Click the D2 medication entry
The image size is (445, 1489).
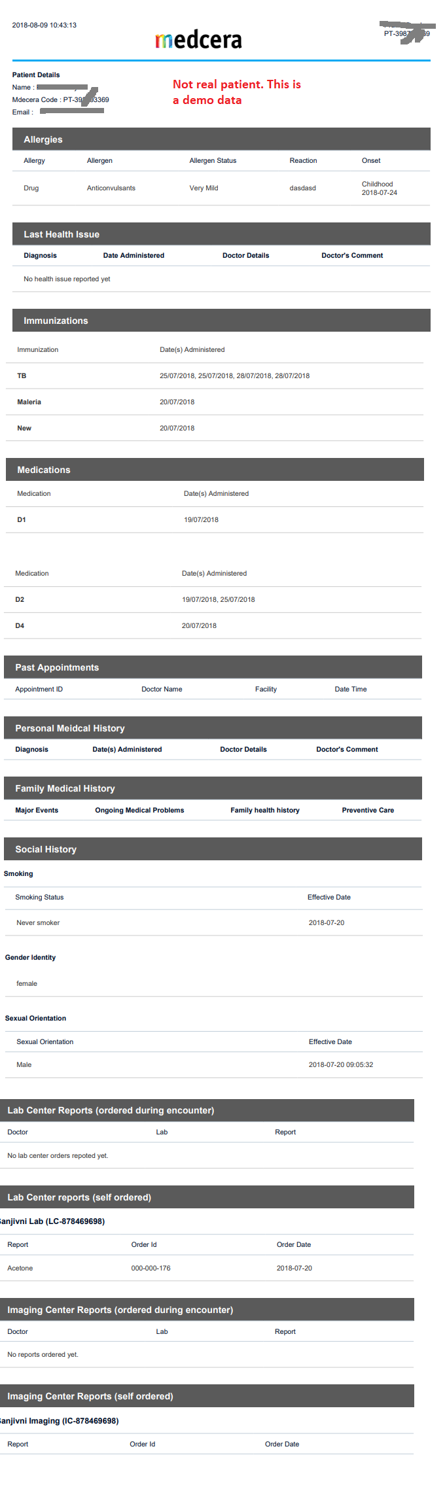click(x=20, y=599)
